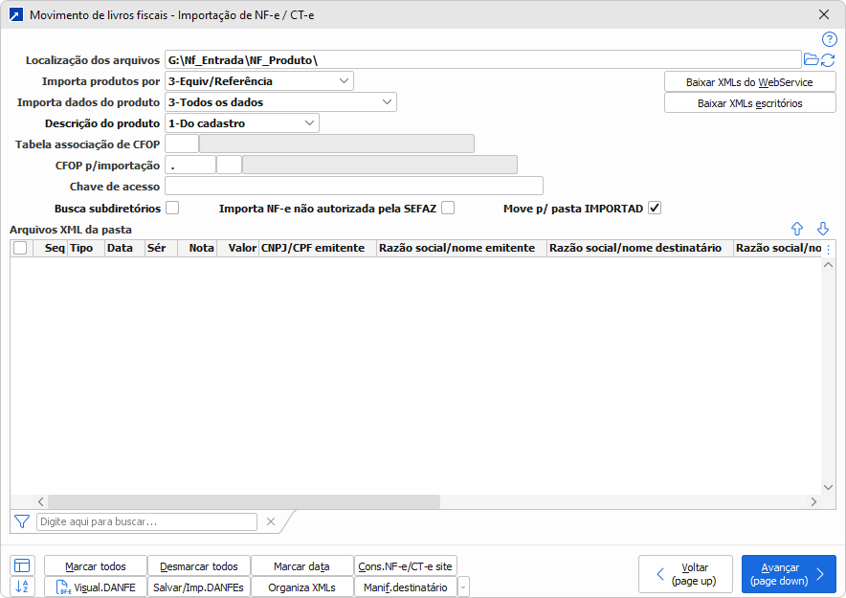
Task: Click Localização dos arquivos path field
Action: pyautogui.click(x=483, y=60)
